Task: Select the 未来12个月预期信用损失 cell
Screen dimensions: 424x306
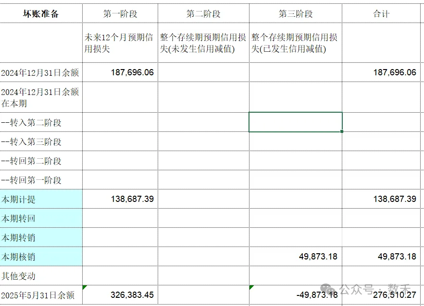Action: (x=120, y=43)
